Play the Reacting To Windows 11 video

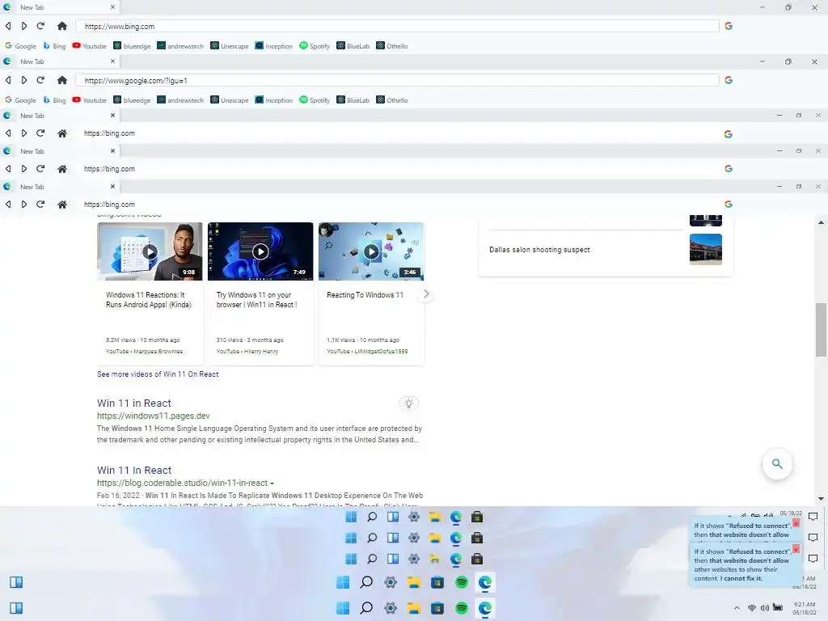pyautogui.click(x=371, y=251)
